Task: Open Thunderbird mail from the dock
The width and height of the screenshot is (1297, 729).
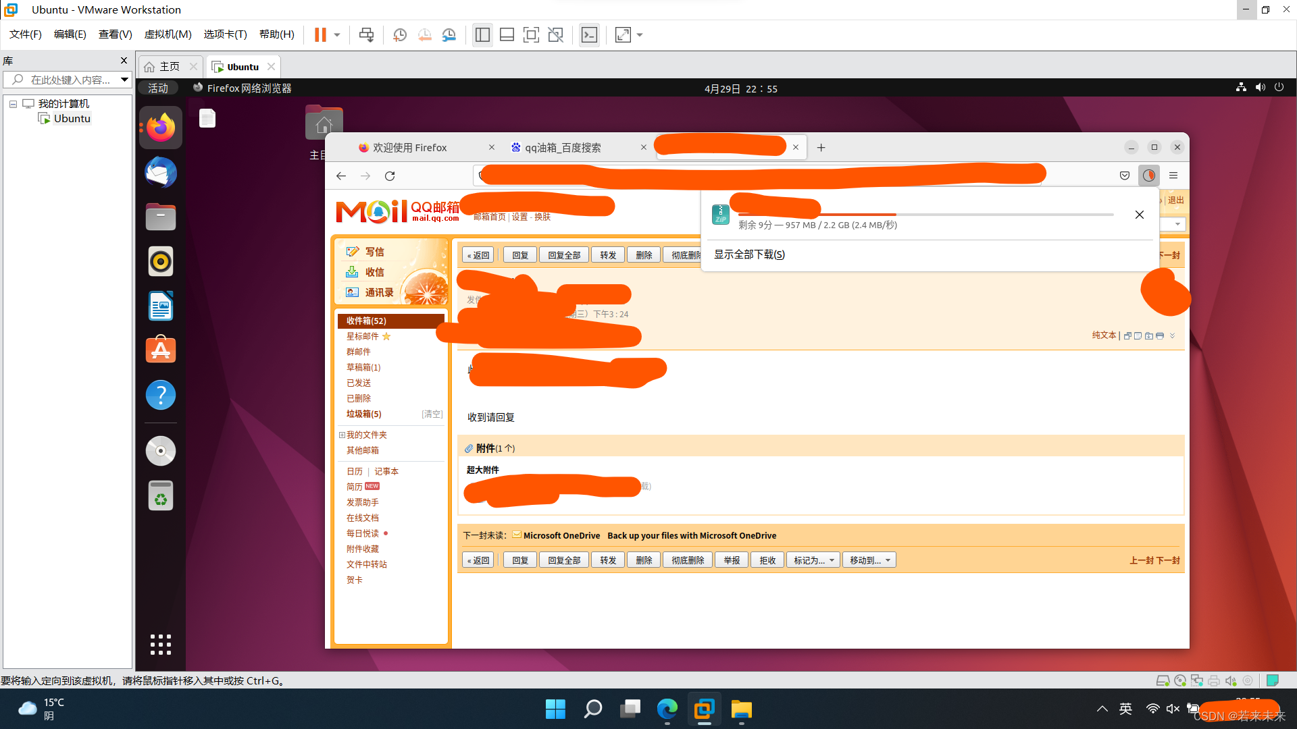Action: [160, 172]
